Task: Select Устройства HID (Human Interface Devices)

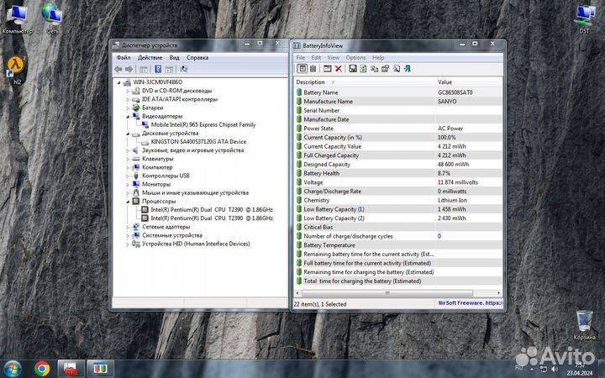Action: pos(196,244)
